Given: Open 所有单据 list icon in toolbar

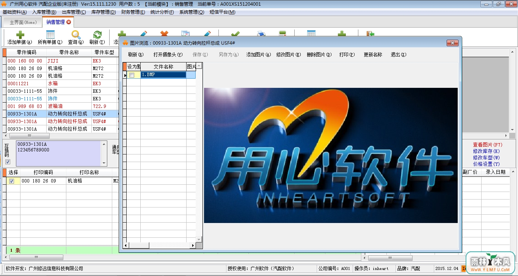Looking at the screenshot, I should click(50, 35).
